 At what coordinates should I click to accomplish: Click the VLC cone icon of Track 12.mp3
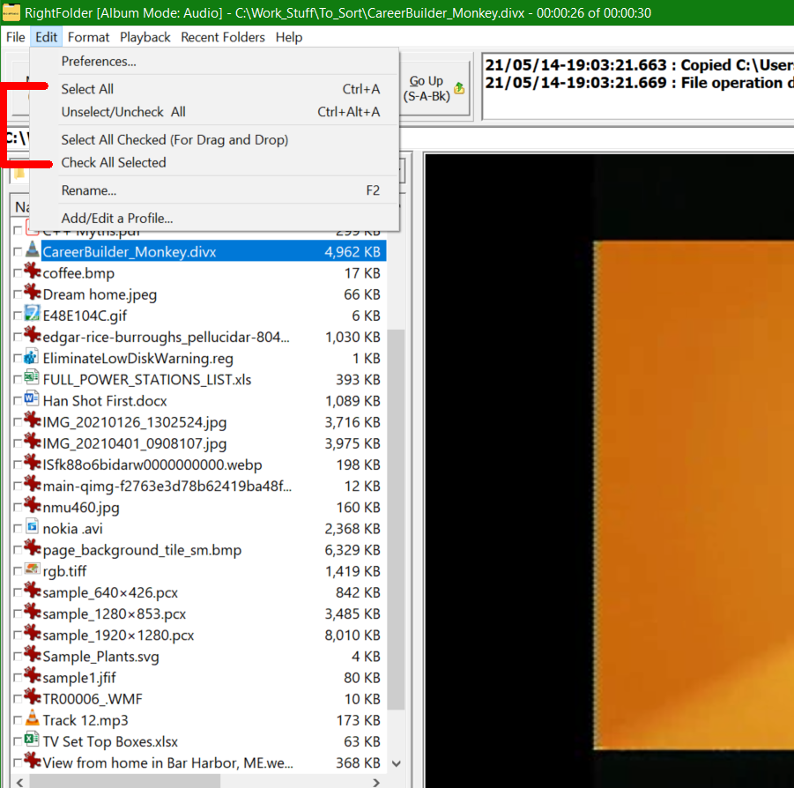[33, 718]
